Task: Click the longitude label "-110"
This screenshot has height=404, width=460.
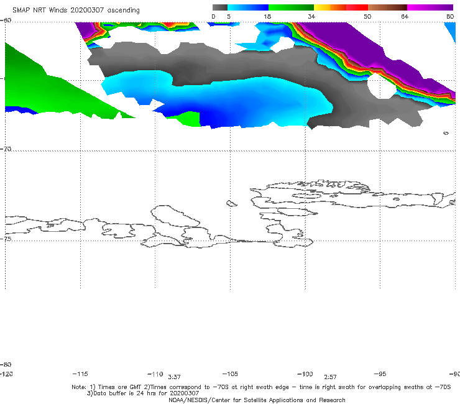Action: click(x=155, y=374)
